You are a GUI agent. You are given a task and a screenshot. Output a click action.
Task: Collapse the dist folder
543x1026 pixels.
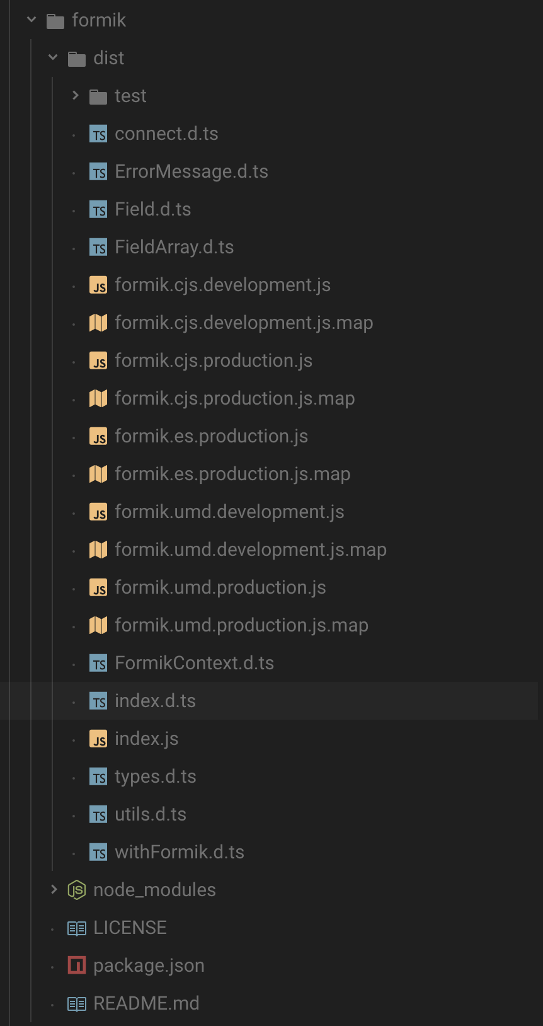[53, 57]
